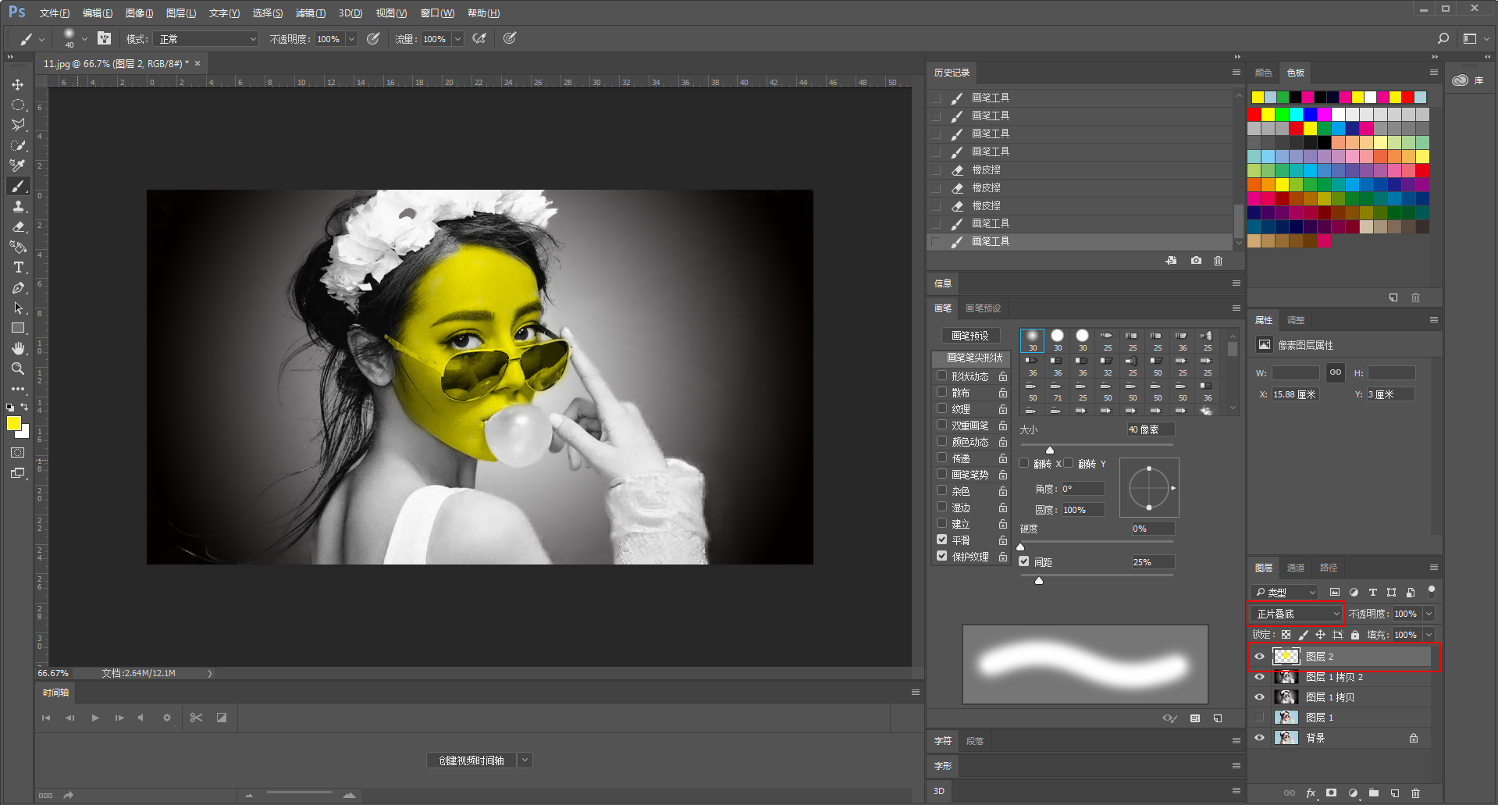Open brush 模式 dropdown showing 正常
1498x805 pixels.
(206, 39)
